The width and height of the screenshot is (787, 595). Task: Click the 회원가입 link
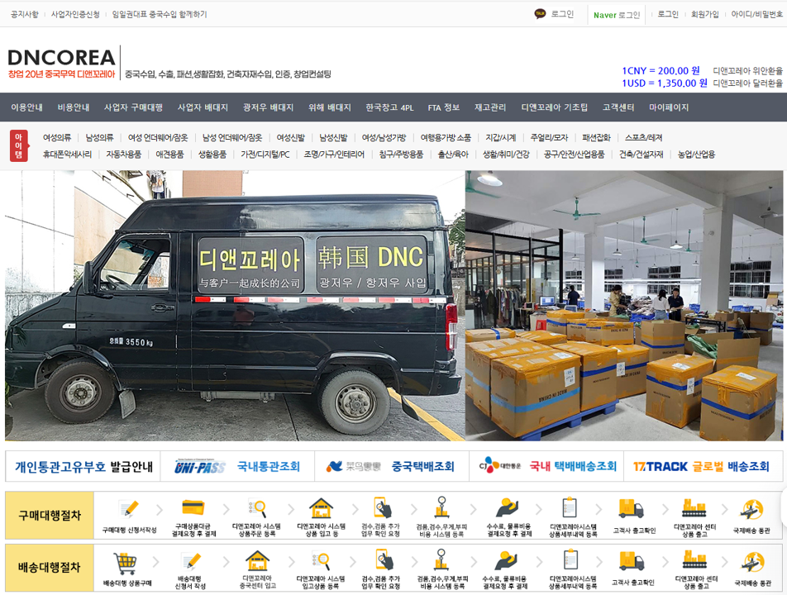[x=704, y=14]
